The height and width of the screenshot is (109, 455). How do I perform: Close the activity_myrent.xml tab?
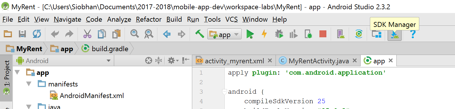click(x=269, y=61)
